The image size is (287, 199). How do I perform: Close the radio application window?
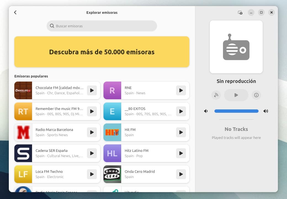tap(272, 12)
